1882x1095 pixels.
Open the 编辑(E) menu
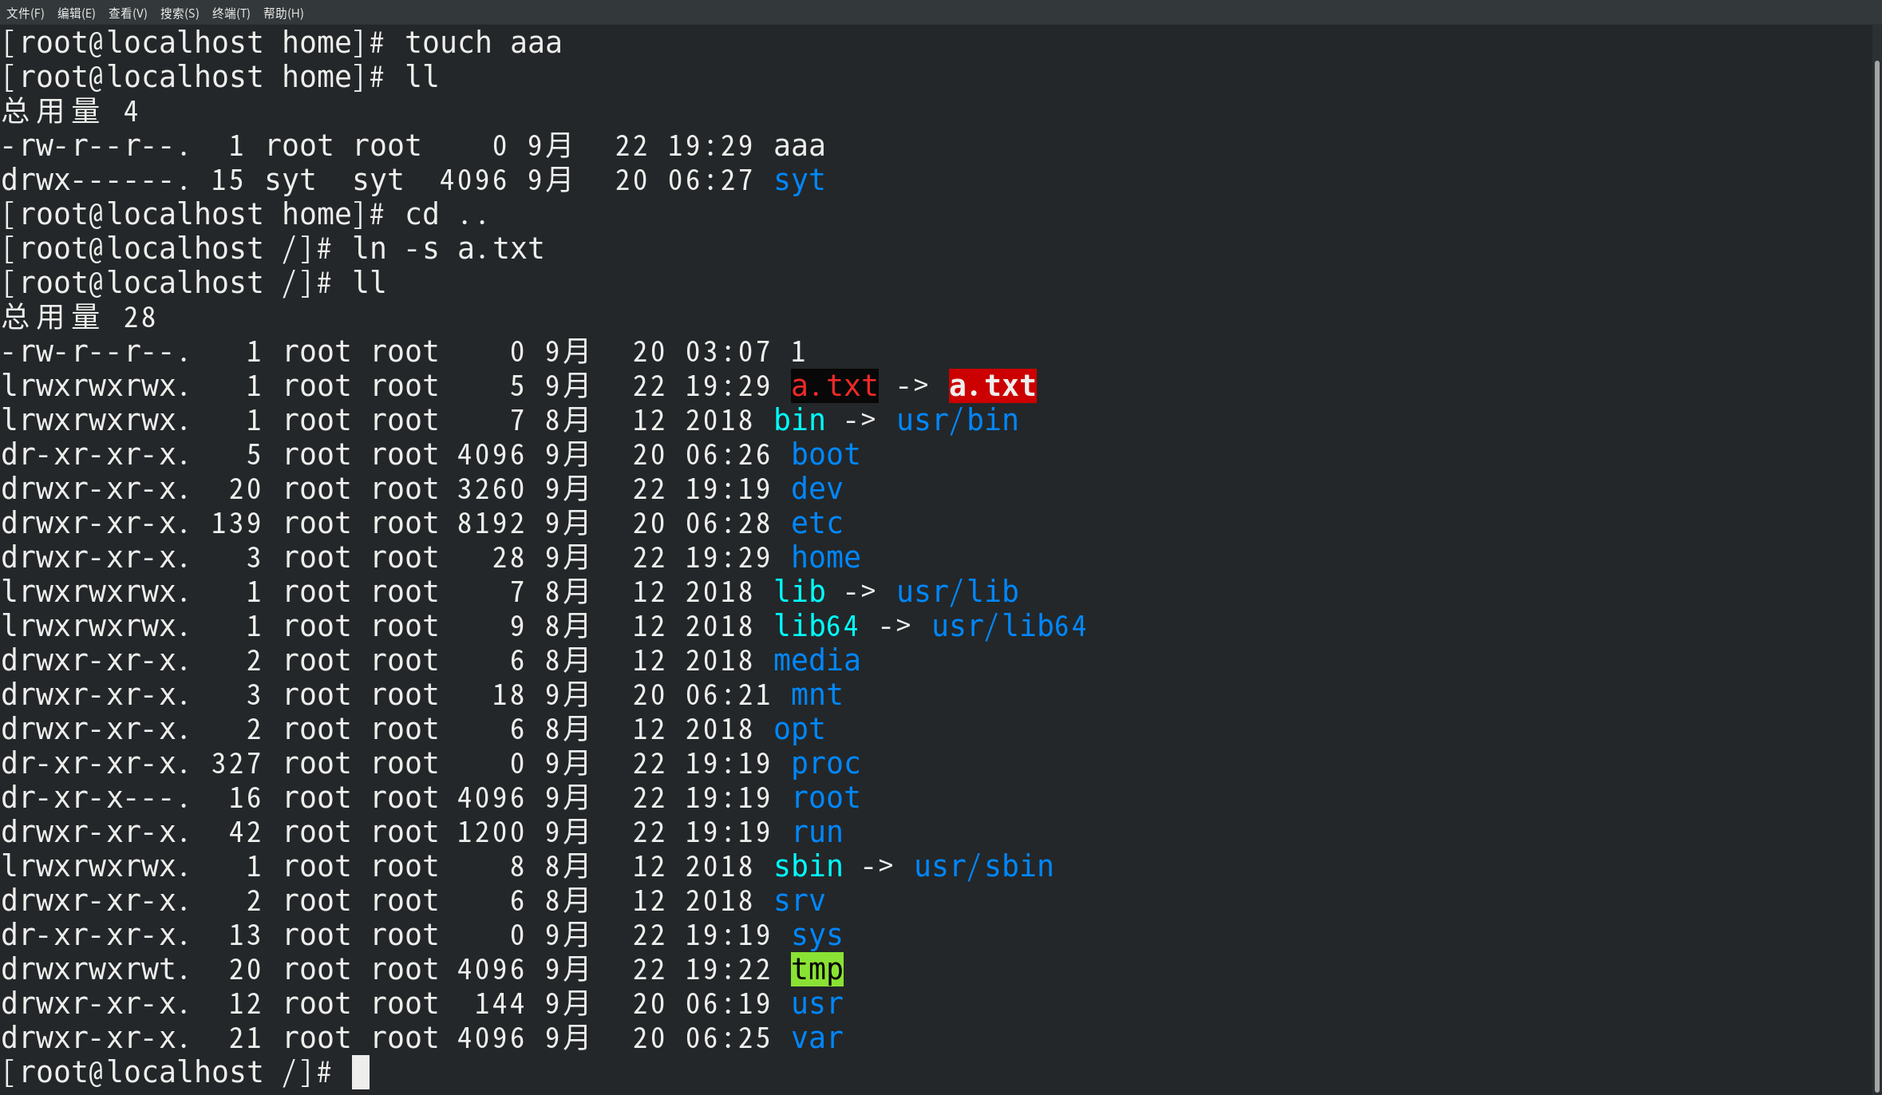click(x=77, y=13)
